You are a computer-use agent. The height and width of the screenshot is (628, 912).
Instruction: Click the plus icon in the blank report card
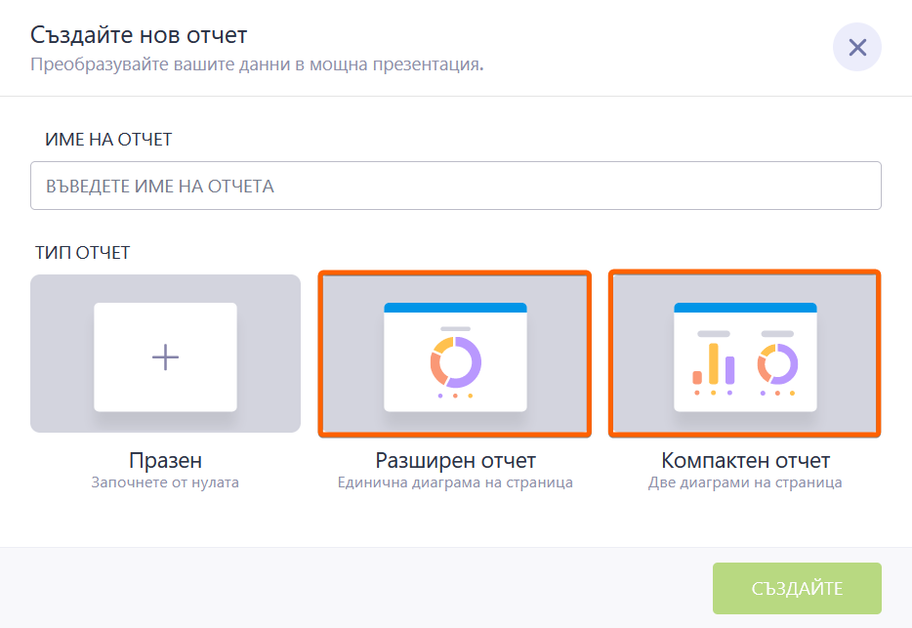pyautogui.click(x=165, y=357)
